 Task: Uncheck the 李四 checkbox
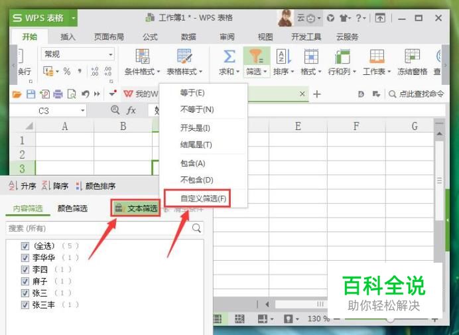click(25, 269)
